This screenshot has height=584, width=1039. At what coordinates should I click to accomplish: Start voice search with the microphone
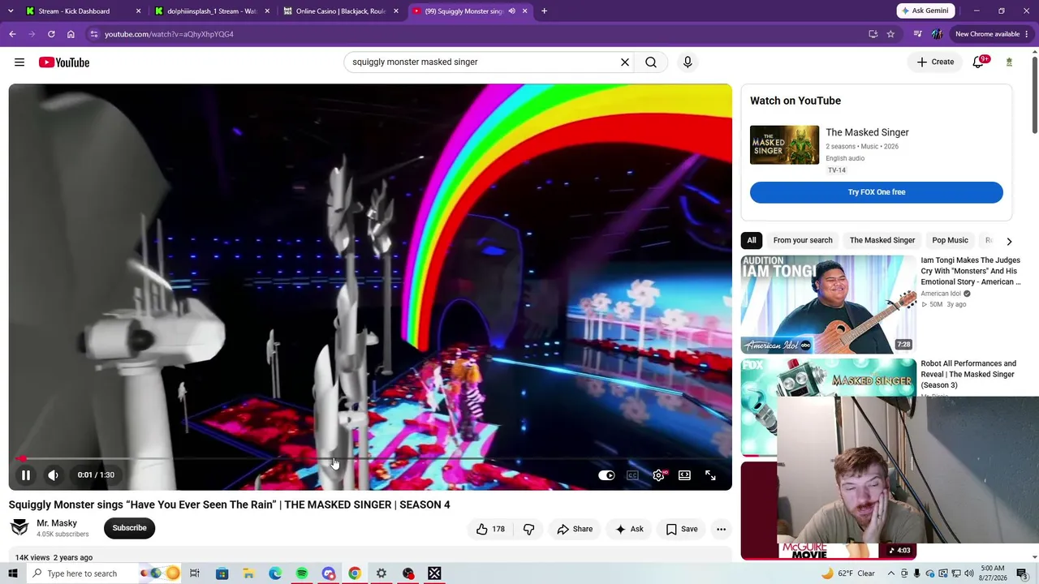coord(688,62)
